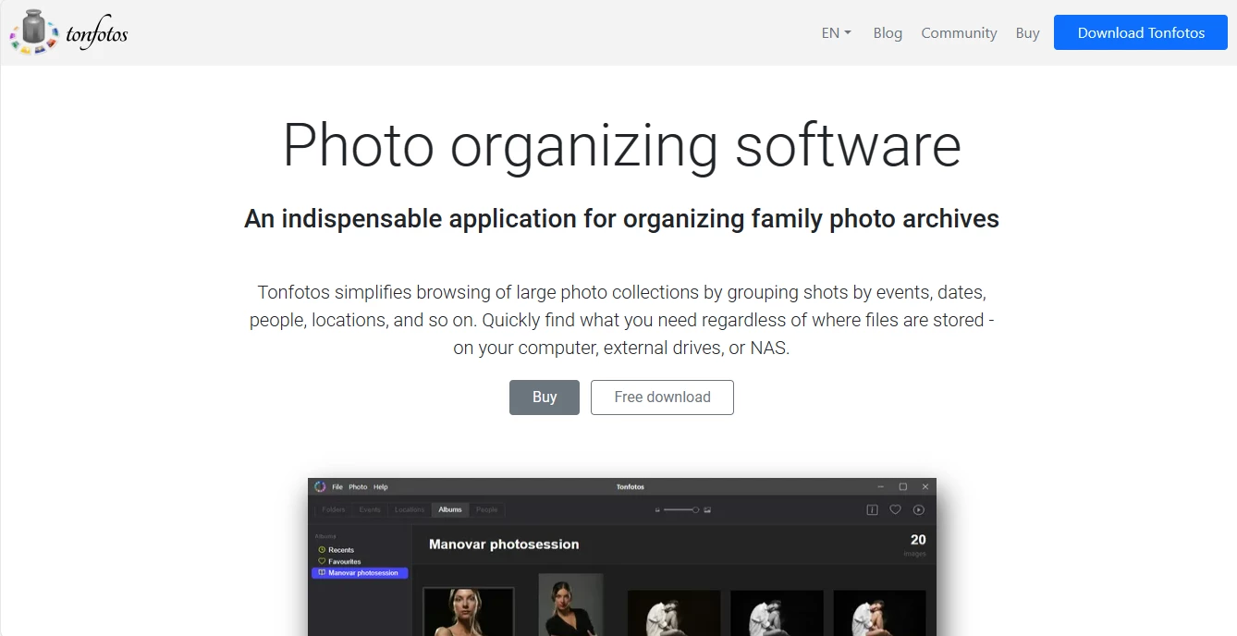
Task: Click the gray Buy button
Action: tap(545, 397)
